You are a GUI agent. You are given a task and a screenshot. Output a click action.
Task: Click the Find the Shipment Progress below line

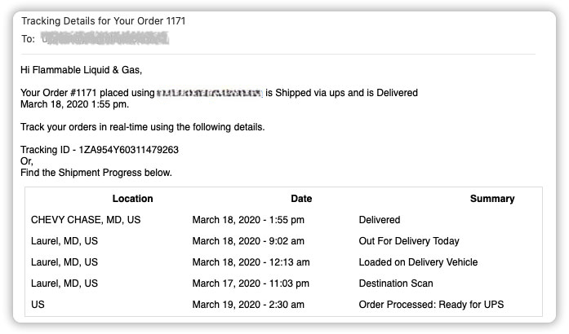[x=96, y=173]
